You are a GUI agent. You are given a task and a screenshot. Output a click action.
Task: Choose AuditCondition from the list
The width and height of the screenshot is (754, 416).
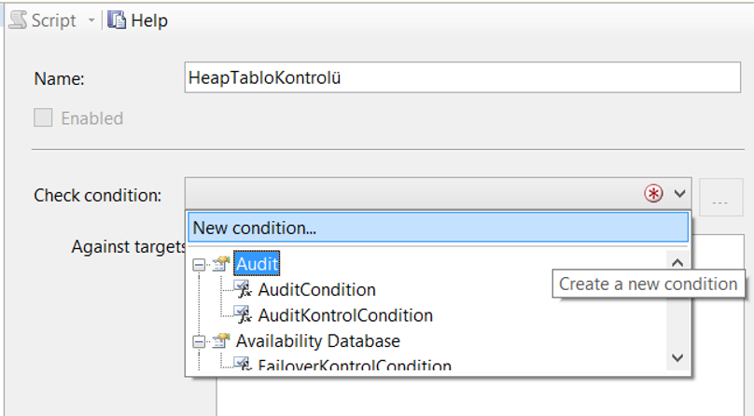(x=316, y=290)
